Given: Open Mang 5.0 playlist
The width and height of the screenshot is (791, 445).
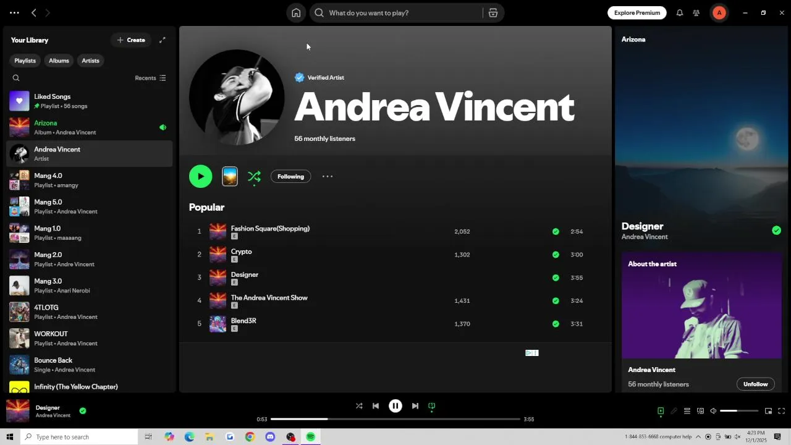Looking at the screenshot, I should (89, 206).
